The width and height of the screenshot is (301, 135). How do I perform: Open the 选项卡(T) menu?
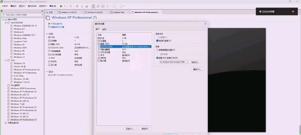tap(43, 6)
